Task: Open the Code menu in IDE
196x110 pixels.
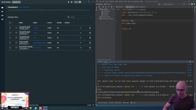Action: [x=116, y=2]
